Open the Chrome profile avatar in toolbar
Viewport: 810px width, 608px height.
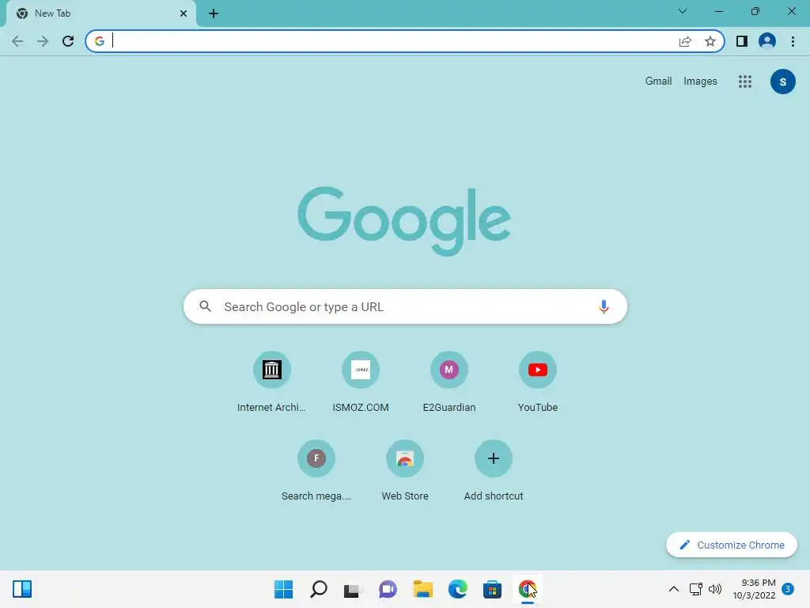point(767,41)
